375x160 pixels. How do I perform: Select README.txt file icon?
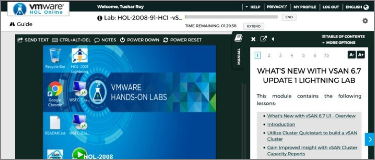pos(55,125)
